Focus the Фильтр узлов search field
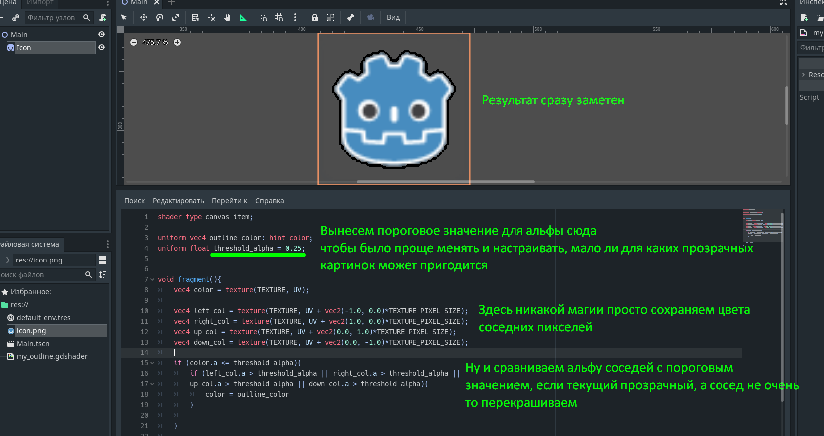This screenshot has height=436, width=824. click(58, 18)
